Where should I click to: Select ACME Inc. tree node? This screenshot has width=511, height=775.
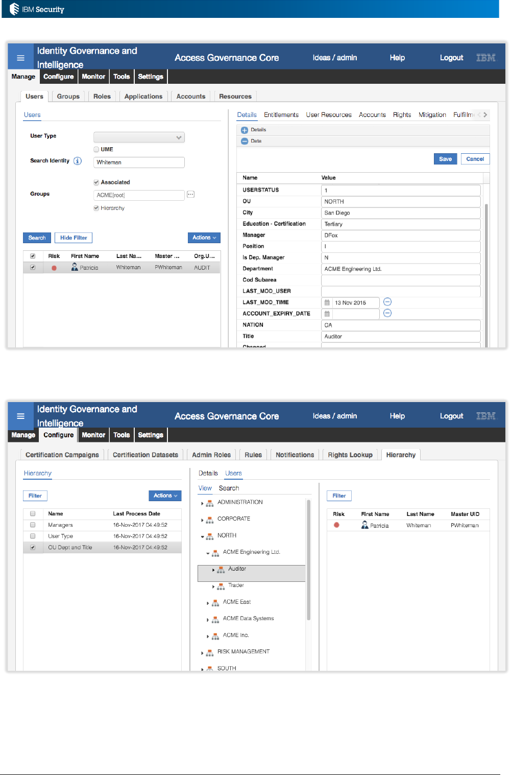click(x=236, y=635)
